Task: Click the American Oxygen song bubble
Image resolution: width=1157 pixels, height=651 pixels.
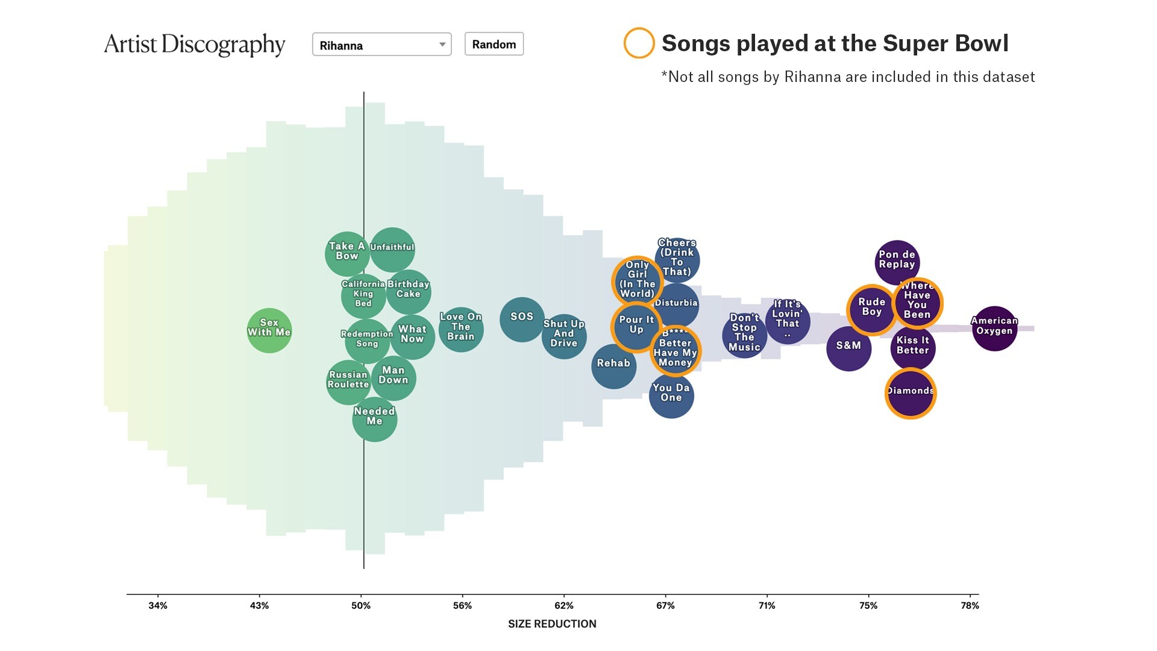Action: [994, 329]
